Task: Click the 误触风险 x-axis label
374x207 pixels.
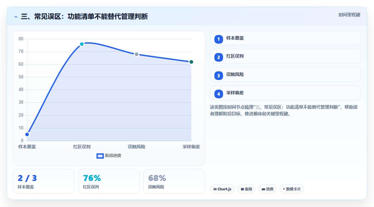Action: click(x=137, y=147)
